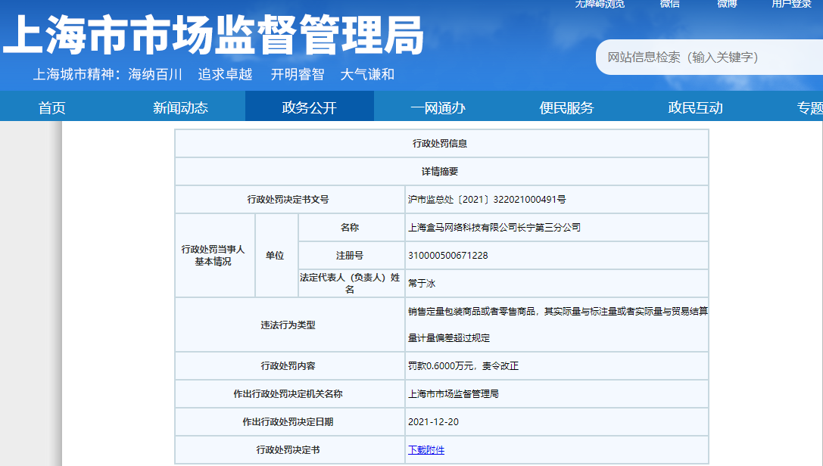Screen dimensions: 823x466
Task: Select registration number 310000500671228
Action: 448,255
